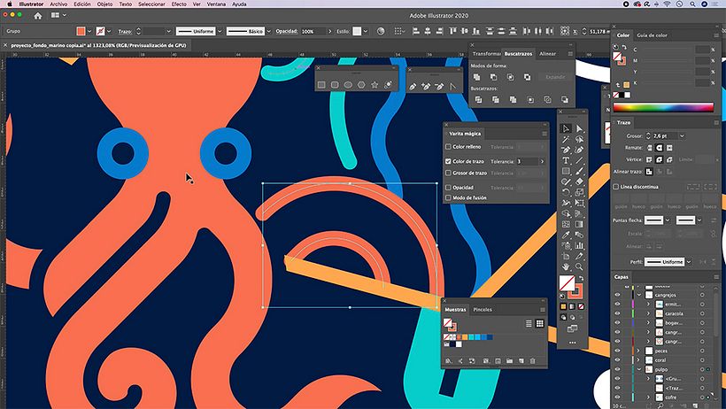Select the Polygon shape tool
The width and height of the screenshot is (726, 409).
361,85
